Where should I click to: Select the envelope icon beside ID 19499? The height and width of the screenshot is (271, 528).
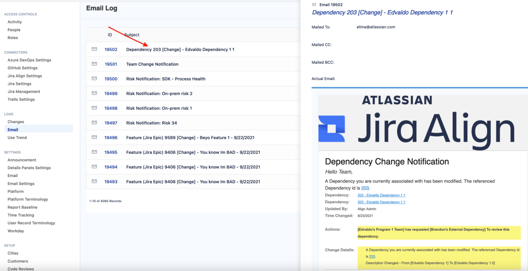[x=94, y=93]
